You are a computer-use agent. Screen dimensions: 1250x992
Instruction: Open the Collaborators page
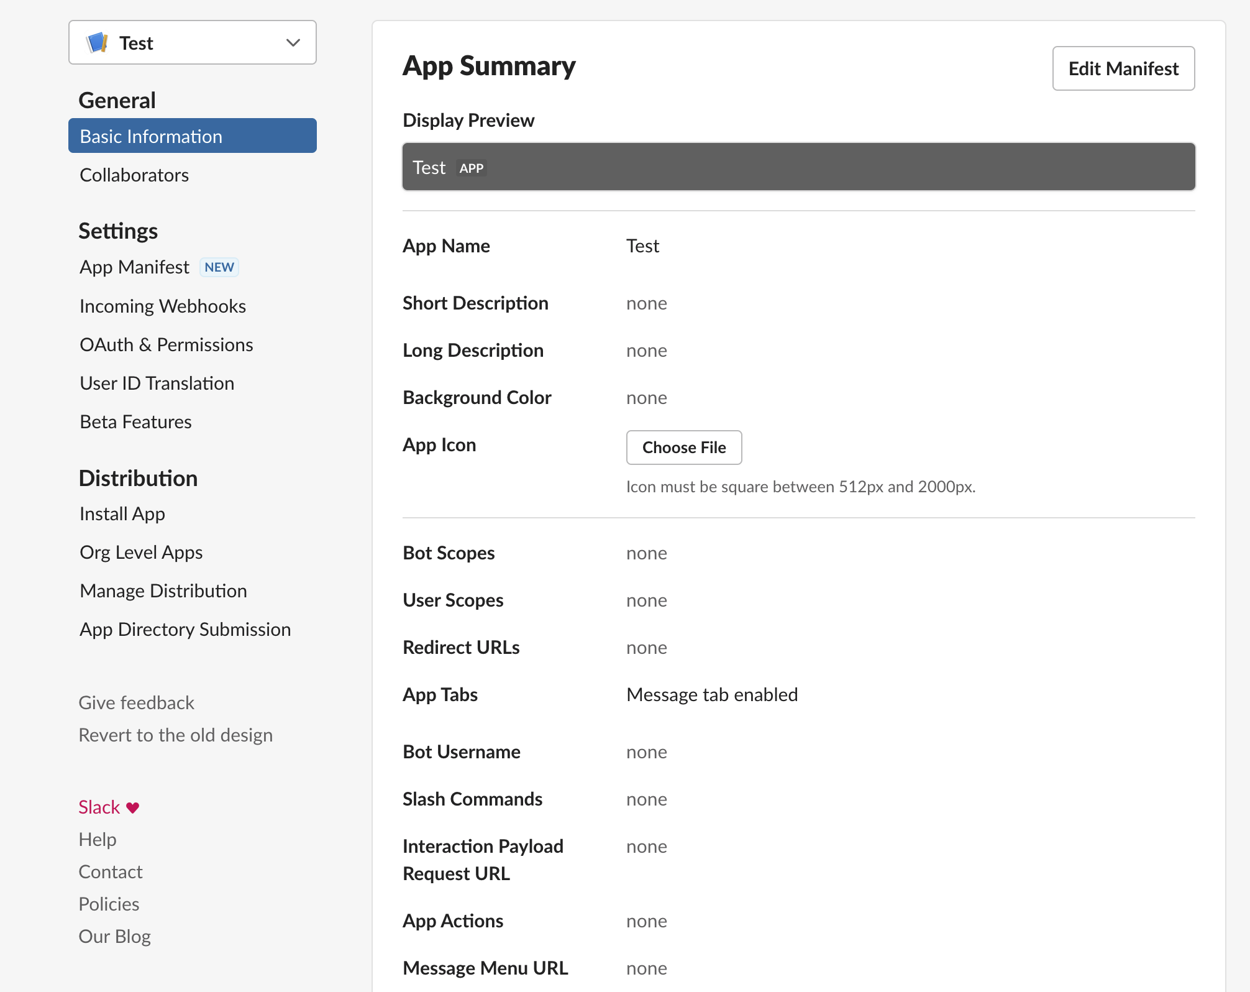[134, 175]
